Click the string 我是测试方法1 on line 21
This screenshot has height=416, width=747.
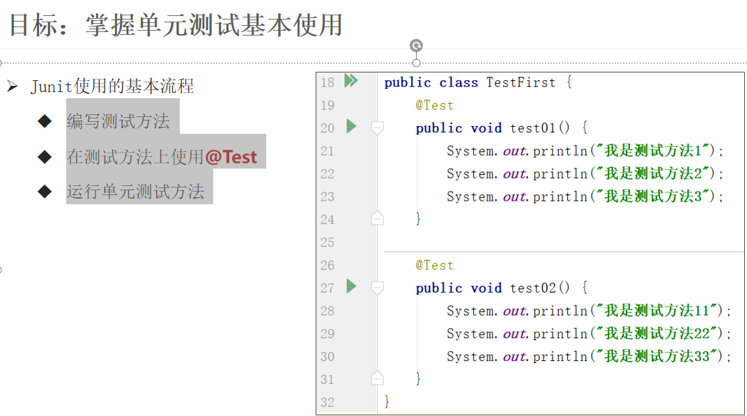[653, 151]
